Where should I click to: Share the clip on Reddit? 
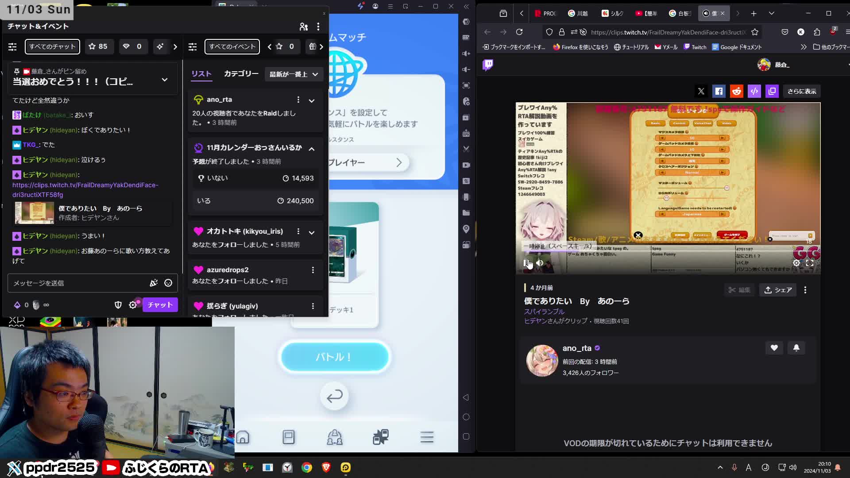pos(737,91)
